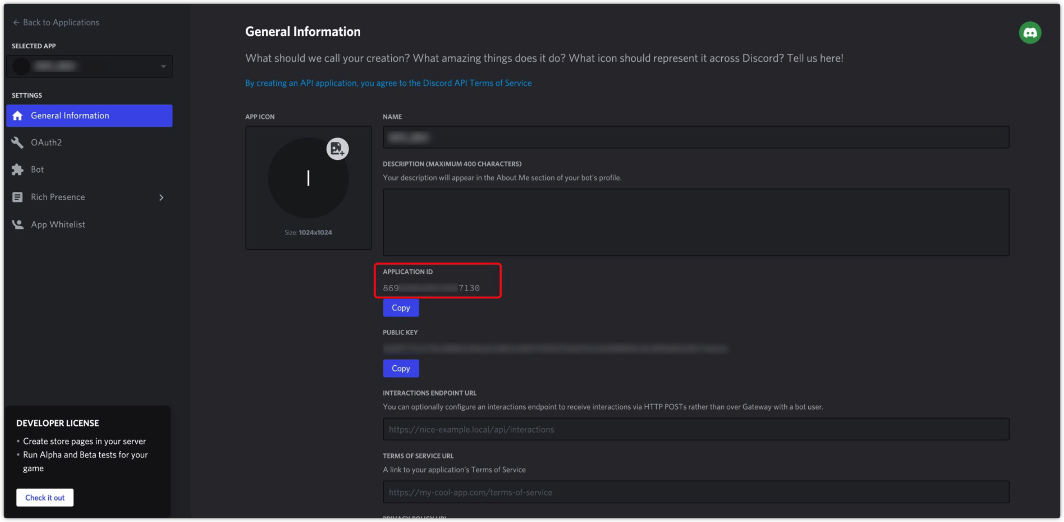The image size is (1064, 522).
Task: Click inside the Description text area
Action: (696, 222)
